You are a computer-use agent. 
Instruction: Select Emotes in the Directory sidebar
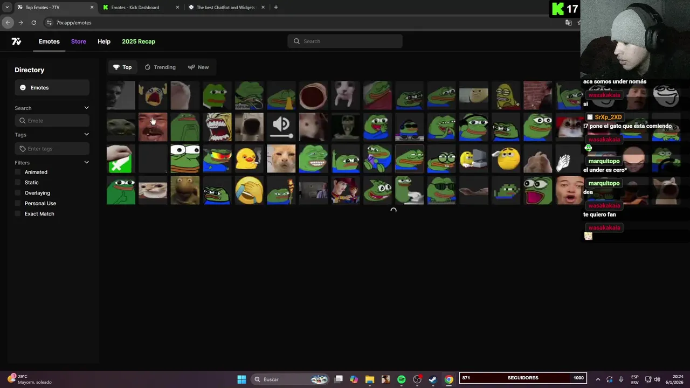52,88
